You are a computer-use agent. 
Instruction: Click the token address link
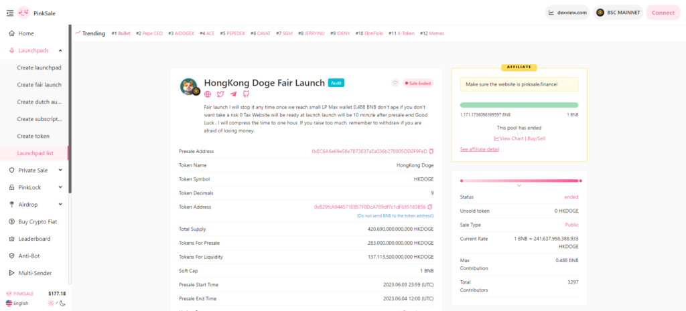coord(370,207)
